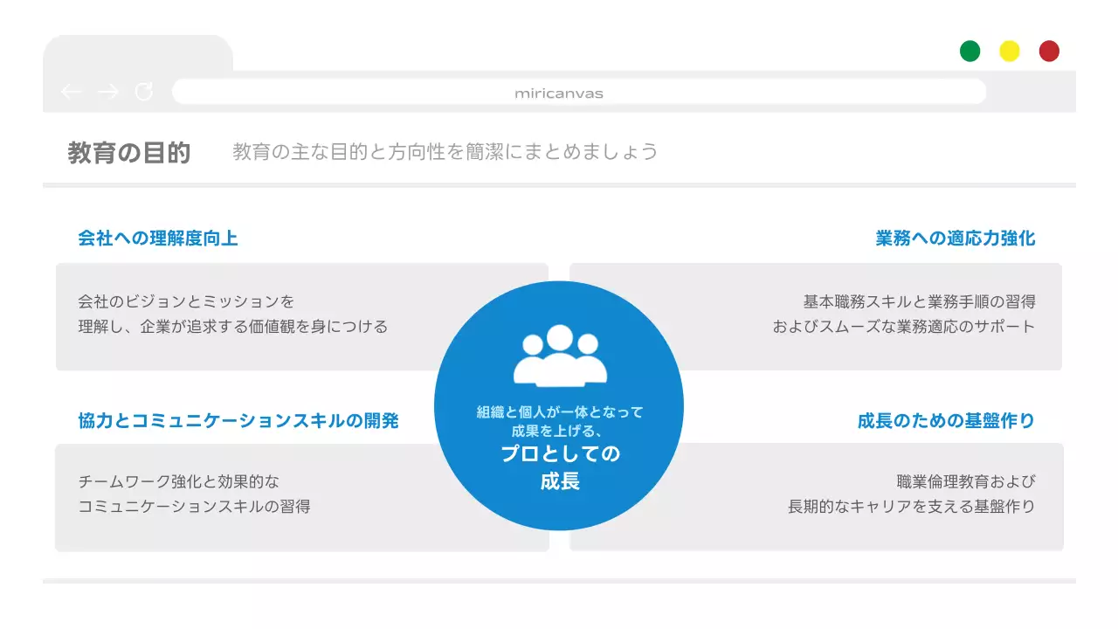Click the 教育の目的 title

click(128, 149)
